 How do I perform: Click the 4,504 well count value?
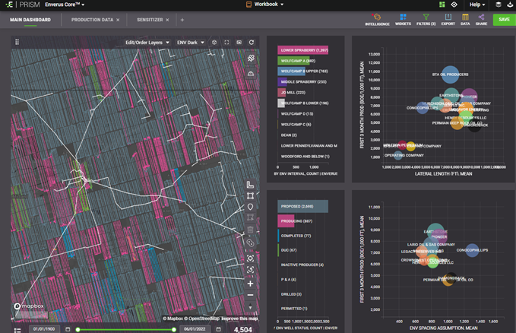pos(243,329)
